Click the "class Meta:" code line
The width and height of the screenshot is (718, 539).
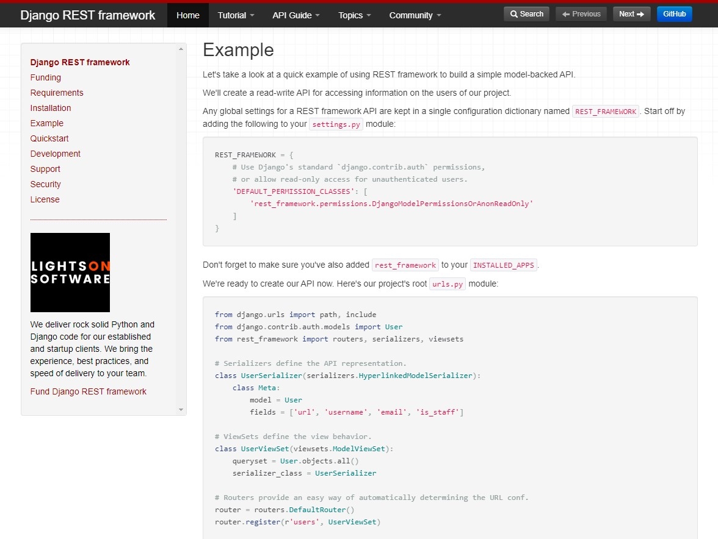coord(256,388)
